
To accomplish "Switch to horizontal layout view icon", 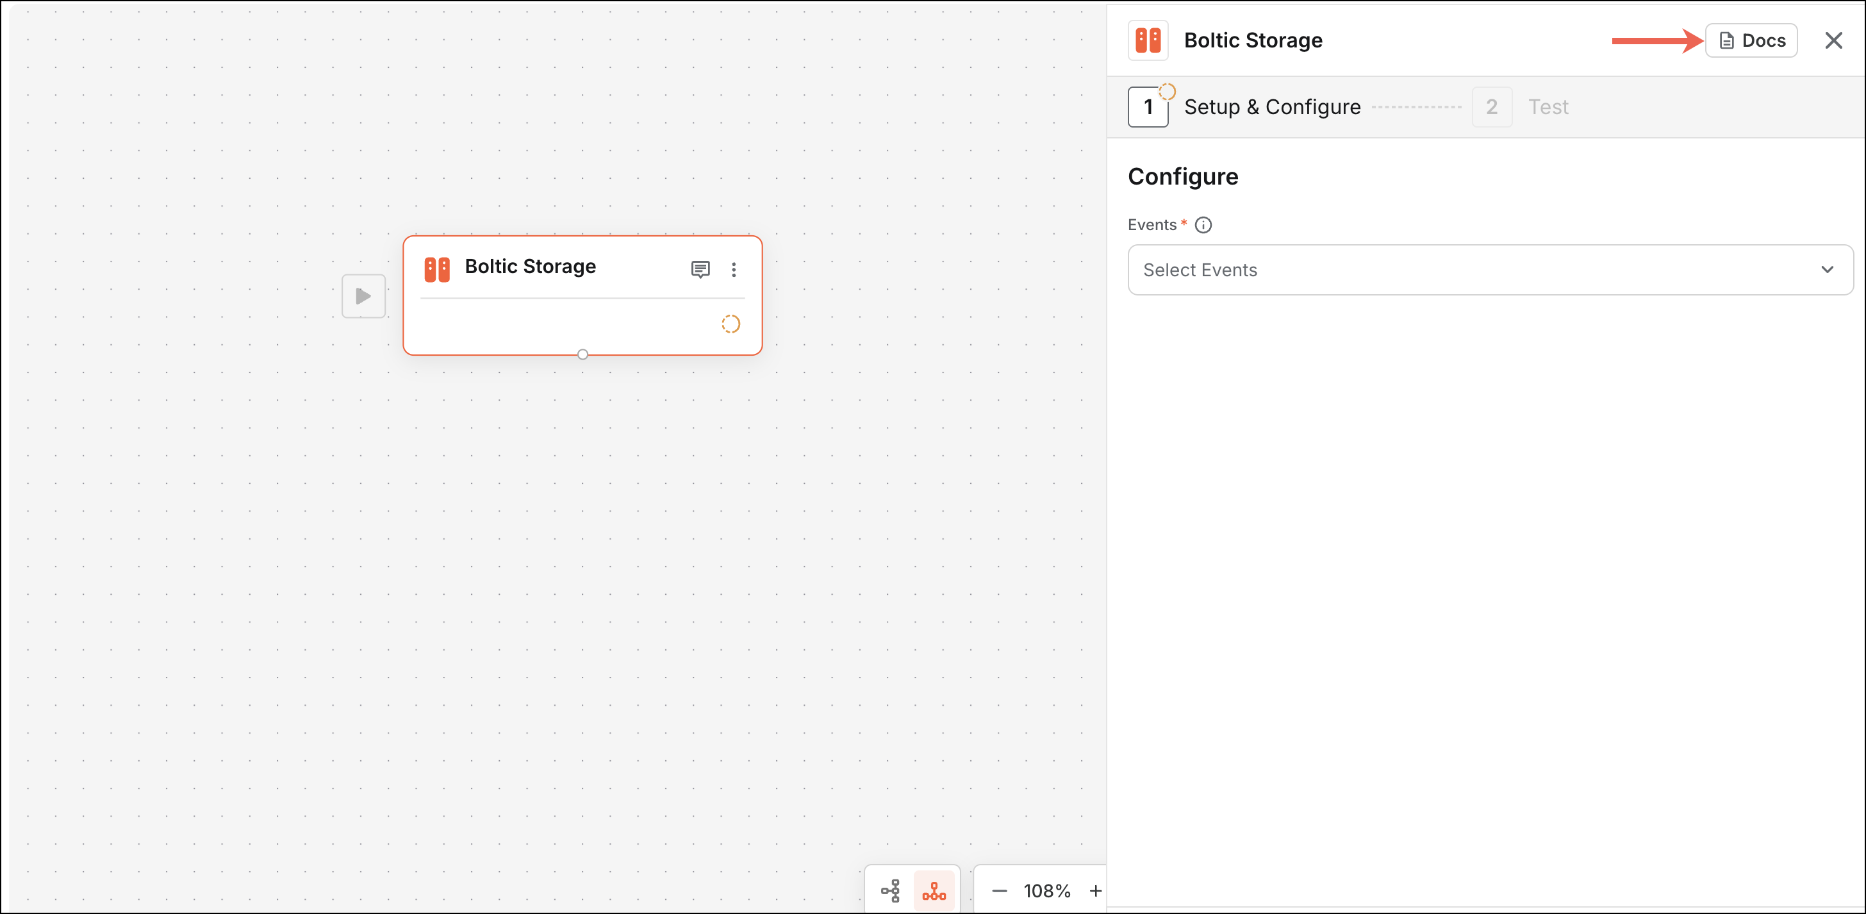I will click(890, 890).
